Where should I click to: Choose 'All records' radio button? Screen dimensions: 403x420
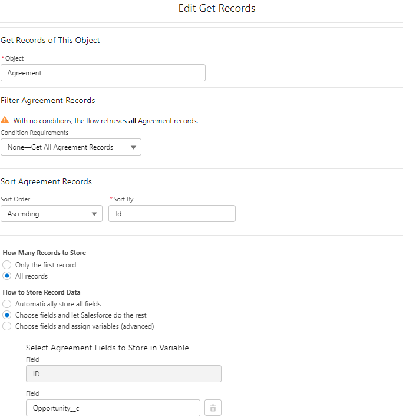click(x=7, y=276)
